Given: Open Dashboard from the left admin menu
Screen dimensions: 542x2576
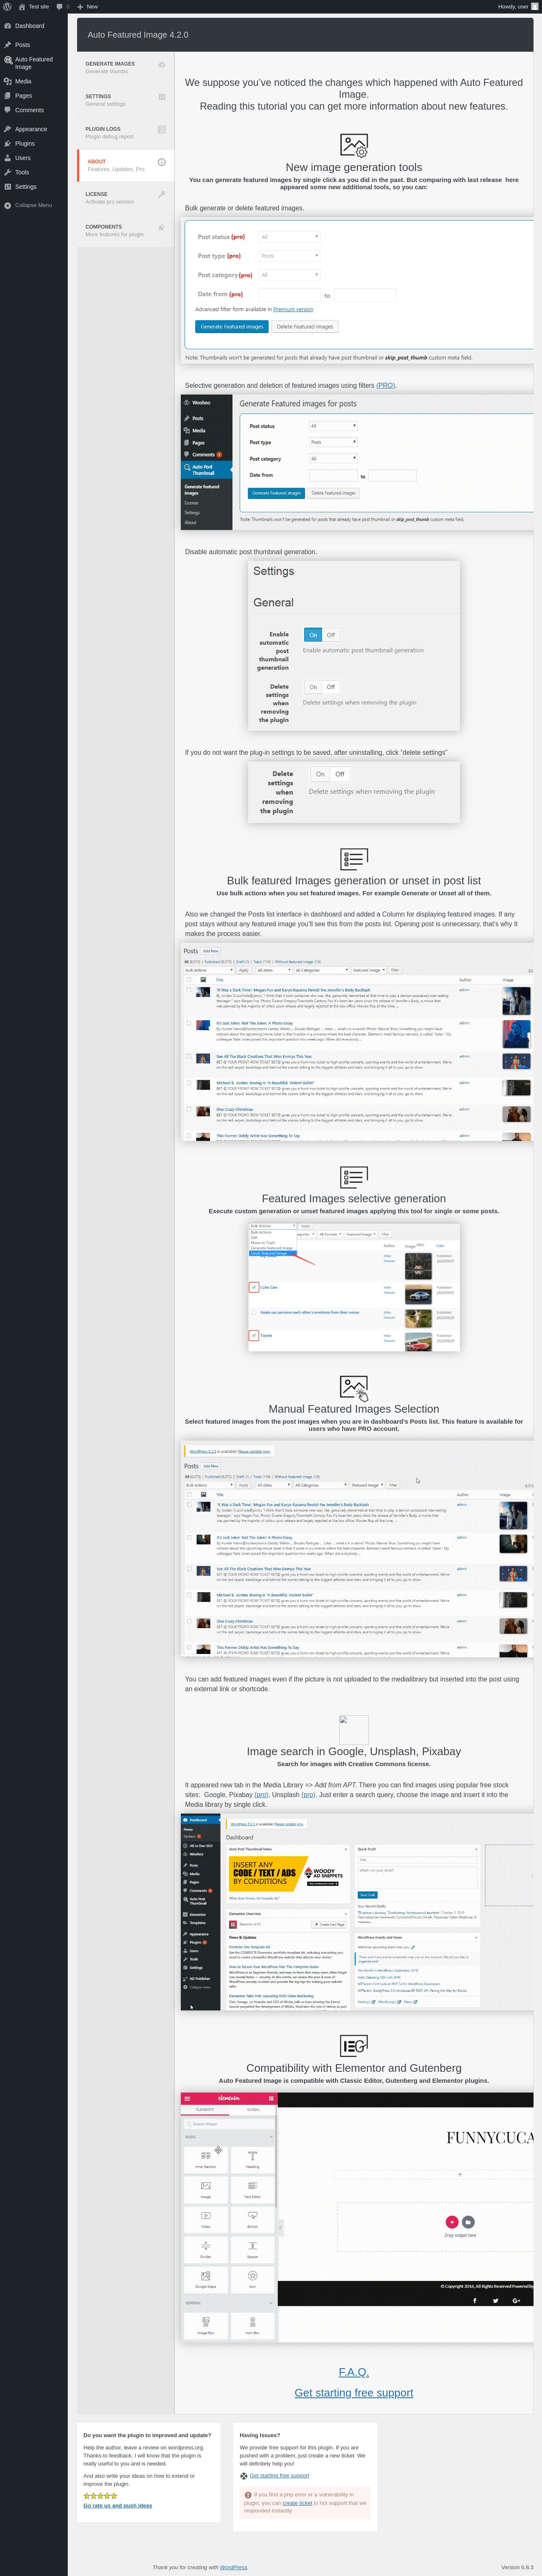Looking at the screenshot, I should [x=34, y=26].
